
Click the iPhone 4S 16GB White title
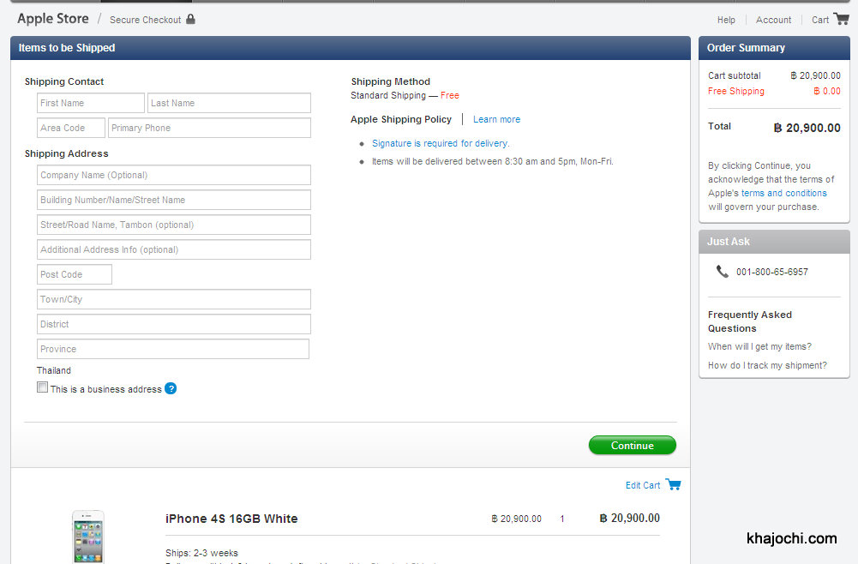[231, 519]
